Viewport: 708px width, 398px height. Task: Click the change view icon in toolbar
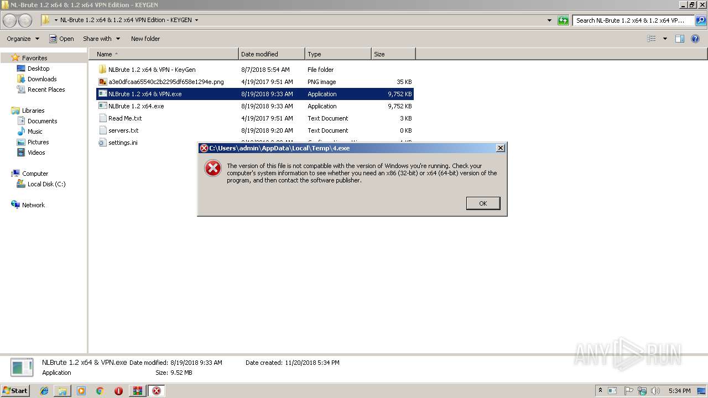pyautogui.click(x=652, y=39)
